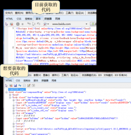Toggle the word wrap icon in lower toolbar
This screenshot has width=131, height=135.
click(33, 85)
